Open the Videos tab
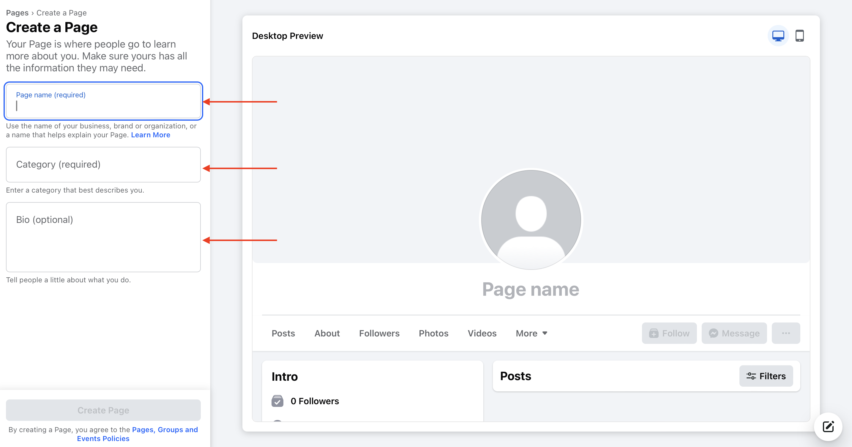Image resolution: width=852 pixels, height=447 pixels. click(482, 333)
